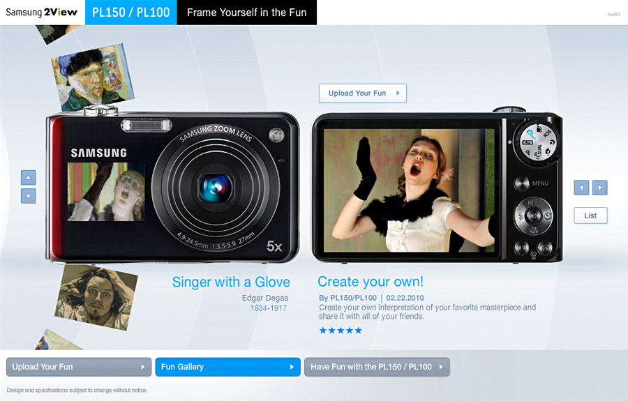
Task: Click the By PL150/PL100 author text
Action: [x=347, y=298]
